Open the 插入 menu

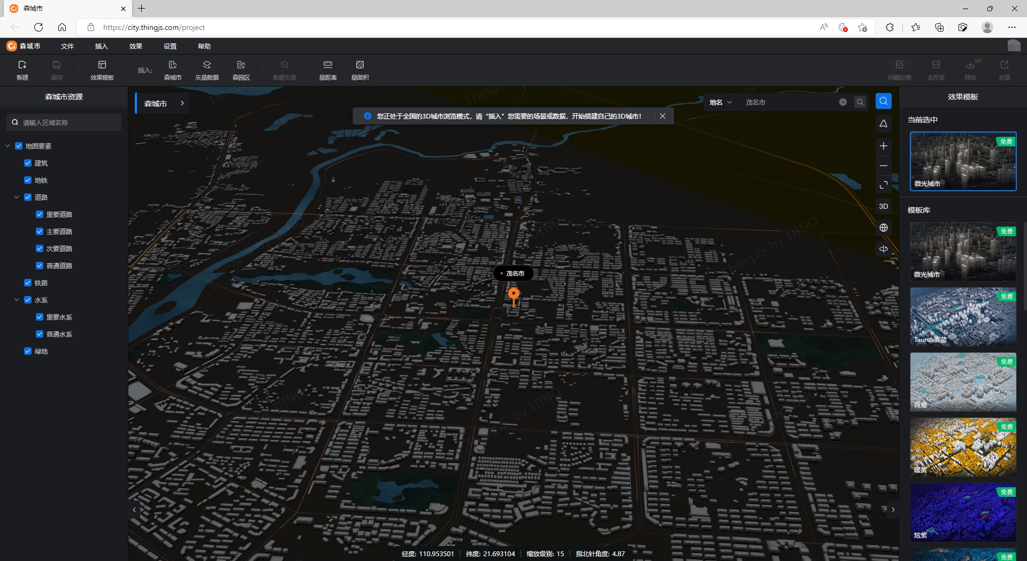click(x=101, y=46)
